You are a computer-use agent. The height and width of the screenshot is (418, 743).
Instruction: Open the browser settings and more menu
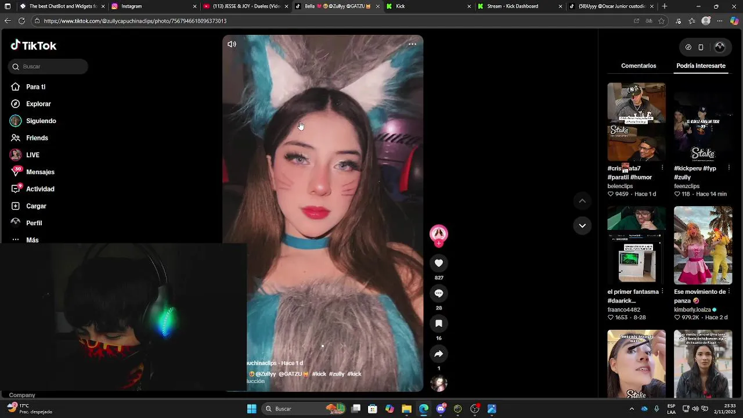tap(720, 21)
